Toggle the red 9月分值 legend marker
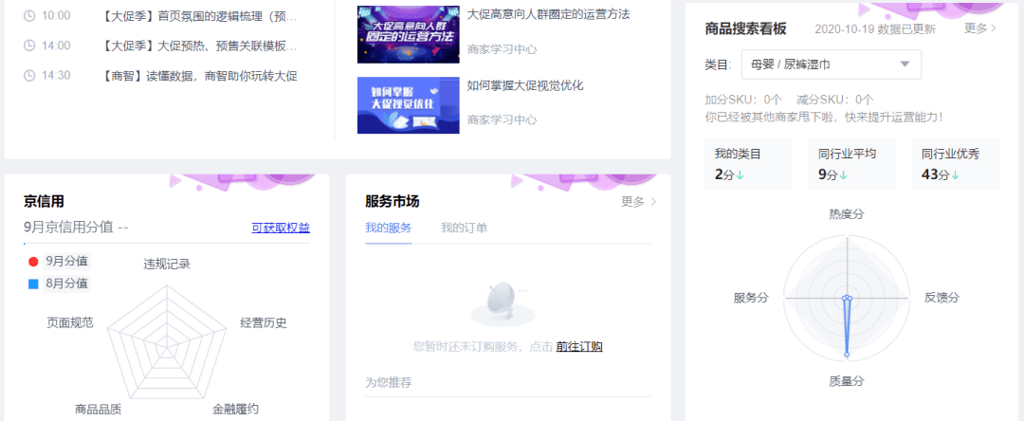Viewport: 1024px width, 421px height. (x=33, y=261)
